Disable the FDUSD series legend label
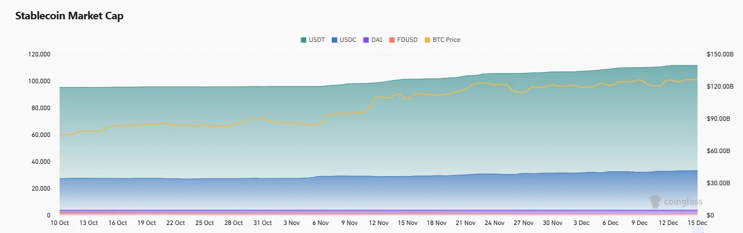Screen dimensions: 743x233 pos(407,40)
